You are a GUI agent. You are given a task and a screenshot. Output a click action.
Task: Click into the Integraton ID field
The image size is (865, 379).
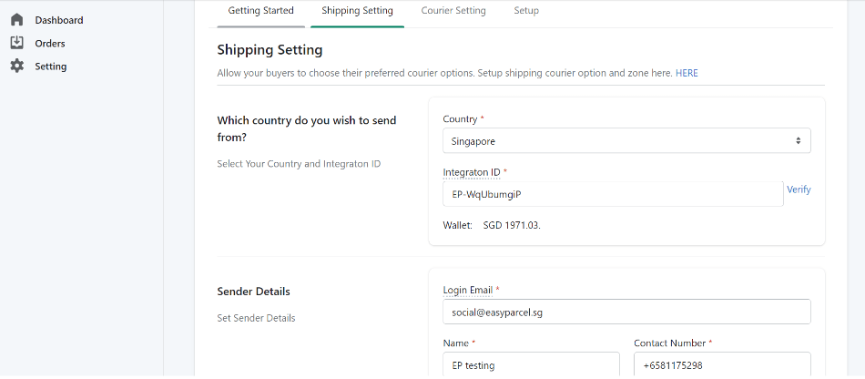tap(613, 194)
